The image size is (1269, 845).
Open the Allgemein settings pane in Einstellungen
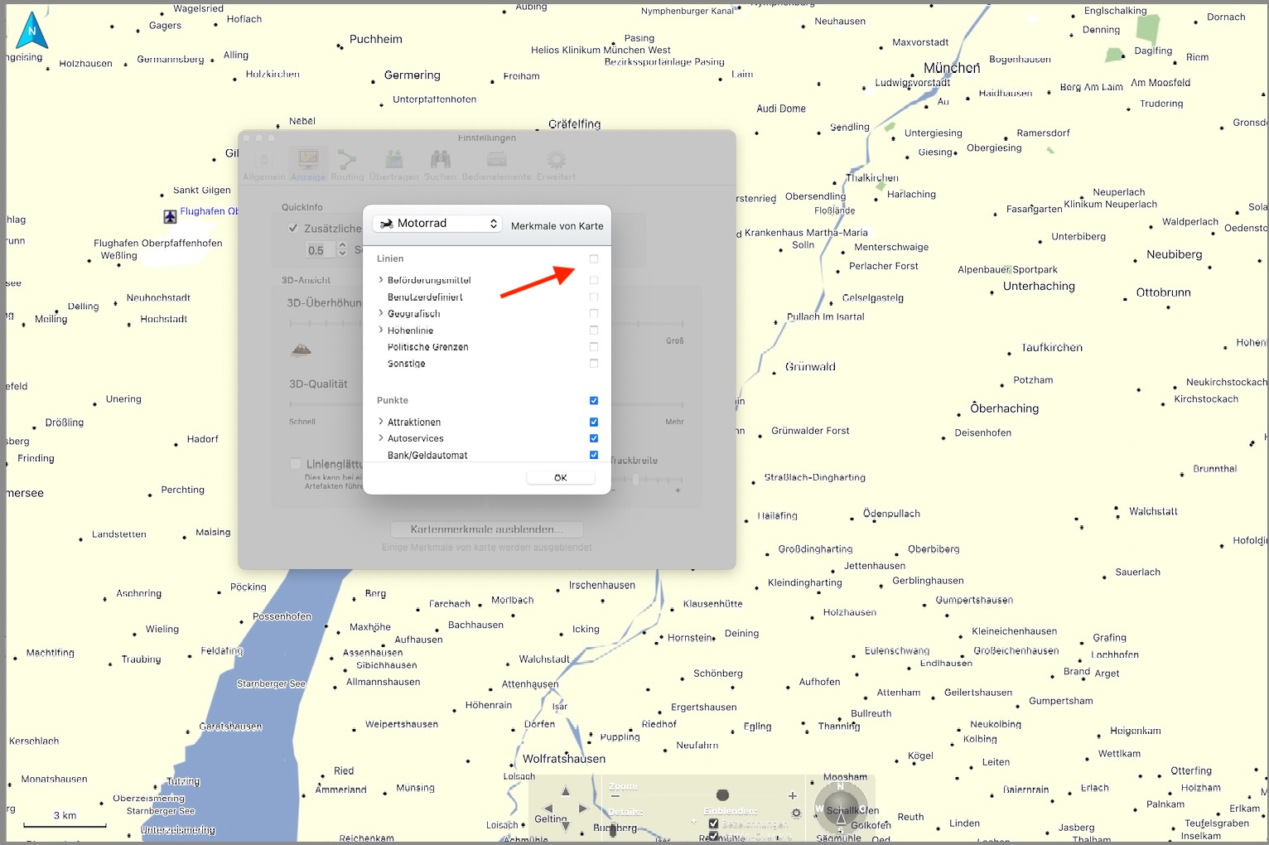[264, 165]
